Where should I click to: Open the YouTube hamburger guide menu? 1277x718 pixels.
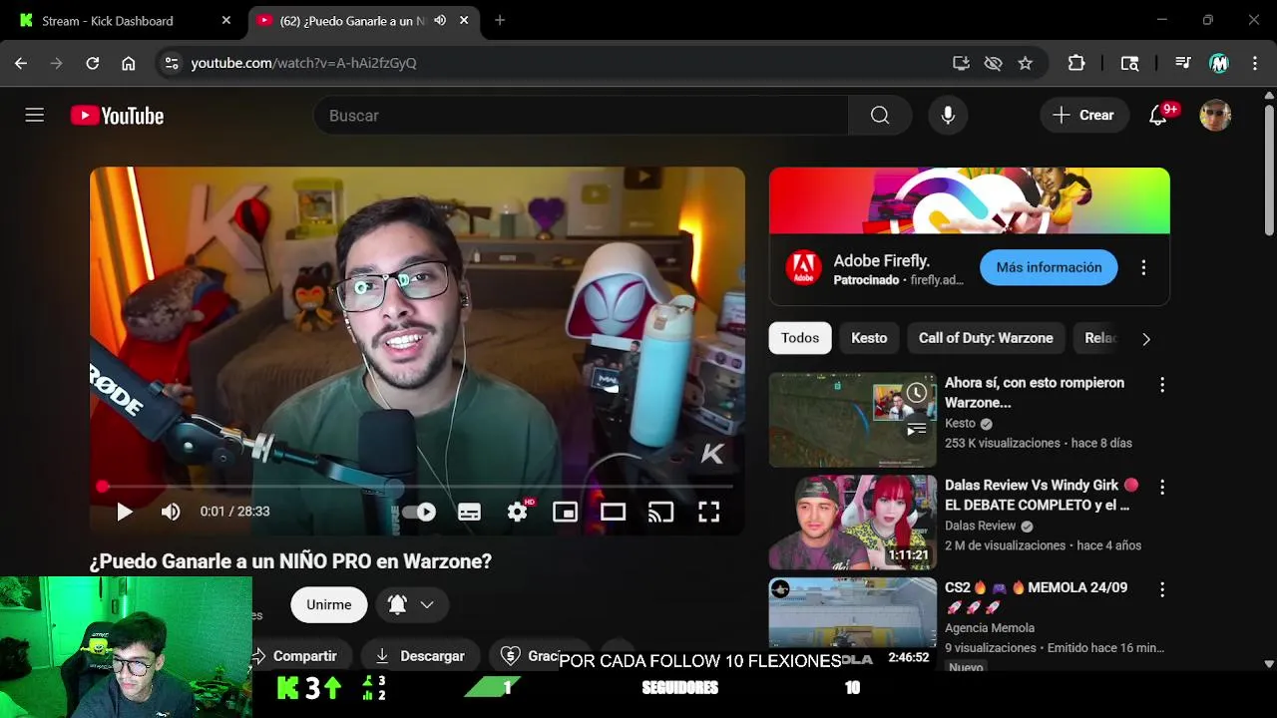click(35, 116)
